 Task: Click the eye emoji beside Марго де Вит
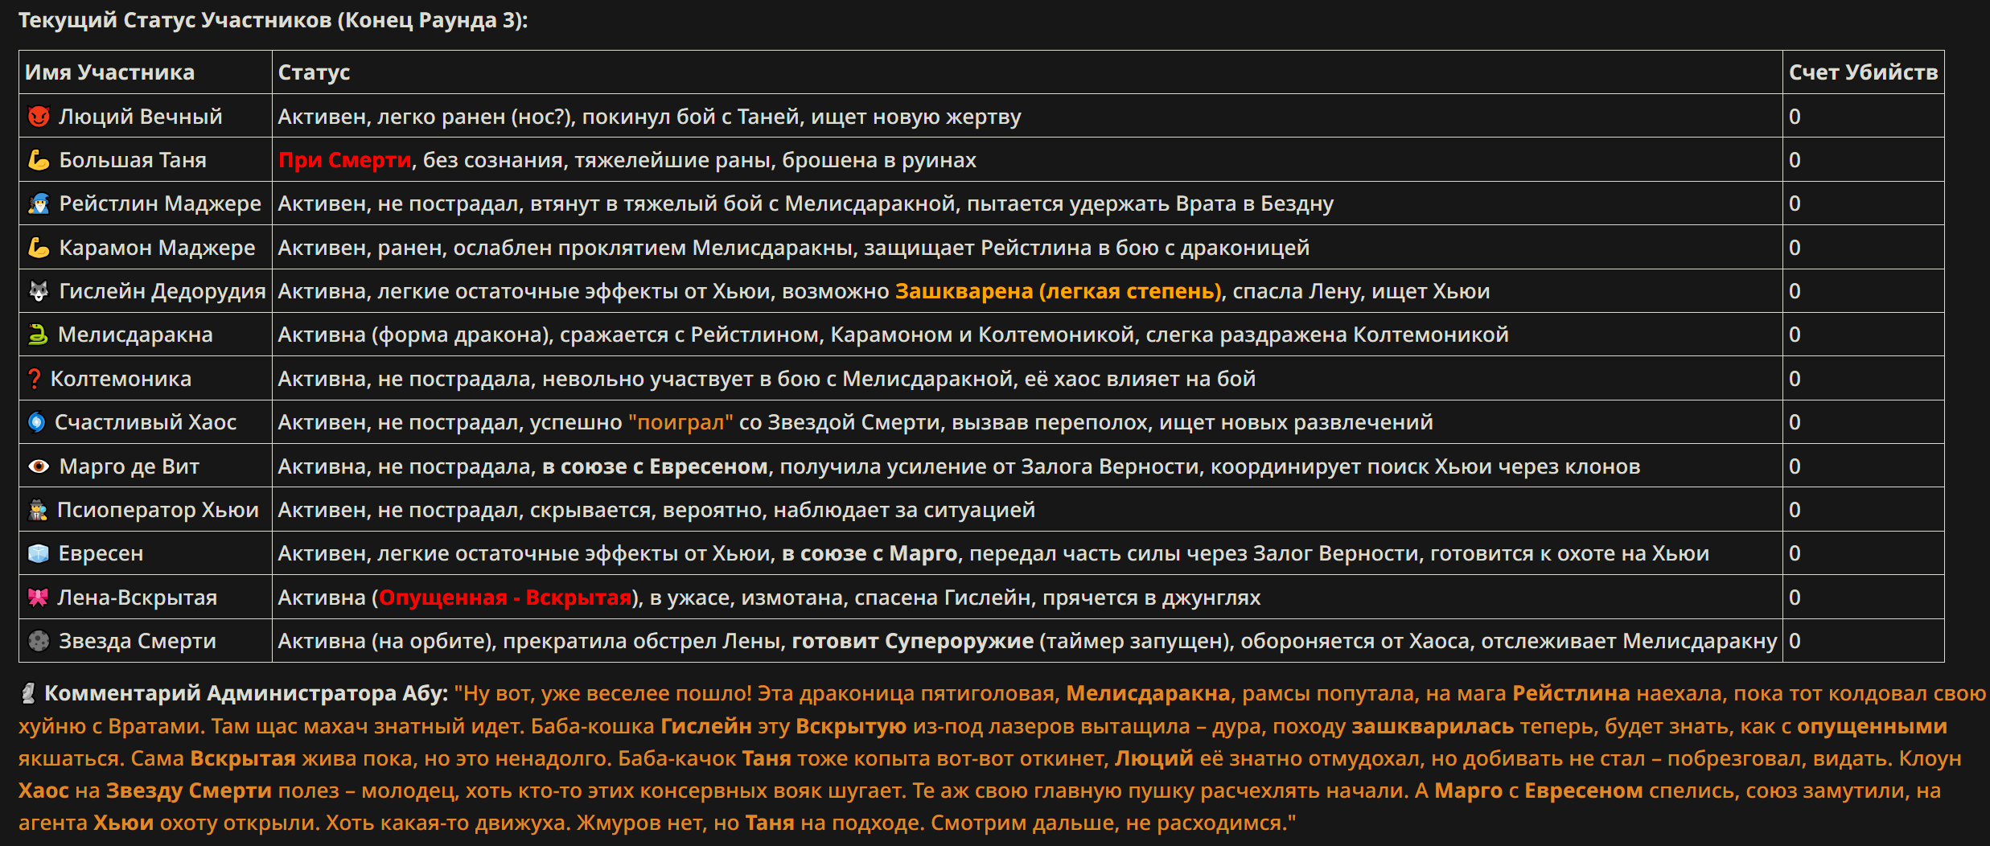[39, 466]
